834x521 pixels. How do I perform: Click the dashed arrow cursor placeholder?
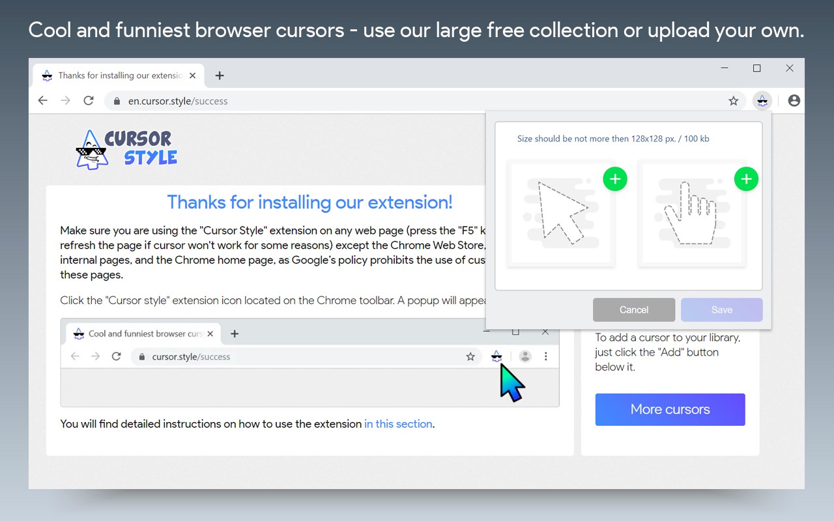pyautogui.click(x=561, y=214)
